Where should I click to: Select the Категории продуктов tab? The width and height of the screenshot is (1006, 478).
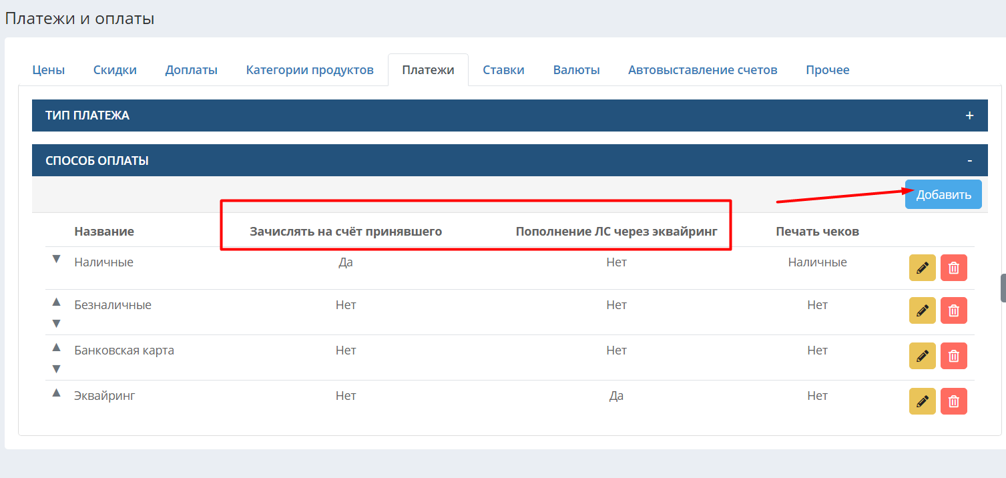click(x=310, y=69)
